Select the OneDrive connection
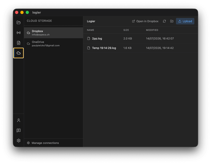Screen dimensions: 211x164 (54, 44)
